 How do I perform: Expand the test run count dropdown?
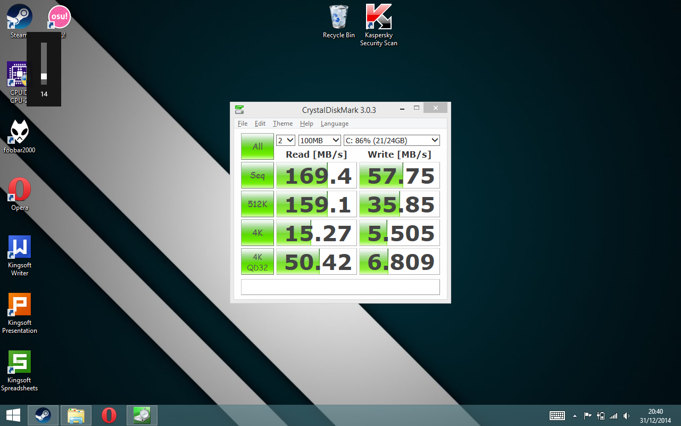click(x=286, y=140)
